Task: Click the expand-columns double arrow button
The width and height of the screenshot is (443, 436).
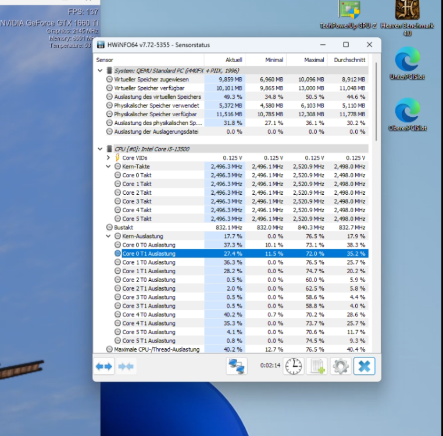Action: (x=103, y=366)
